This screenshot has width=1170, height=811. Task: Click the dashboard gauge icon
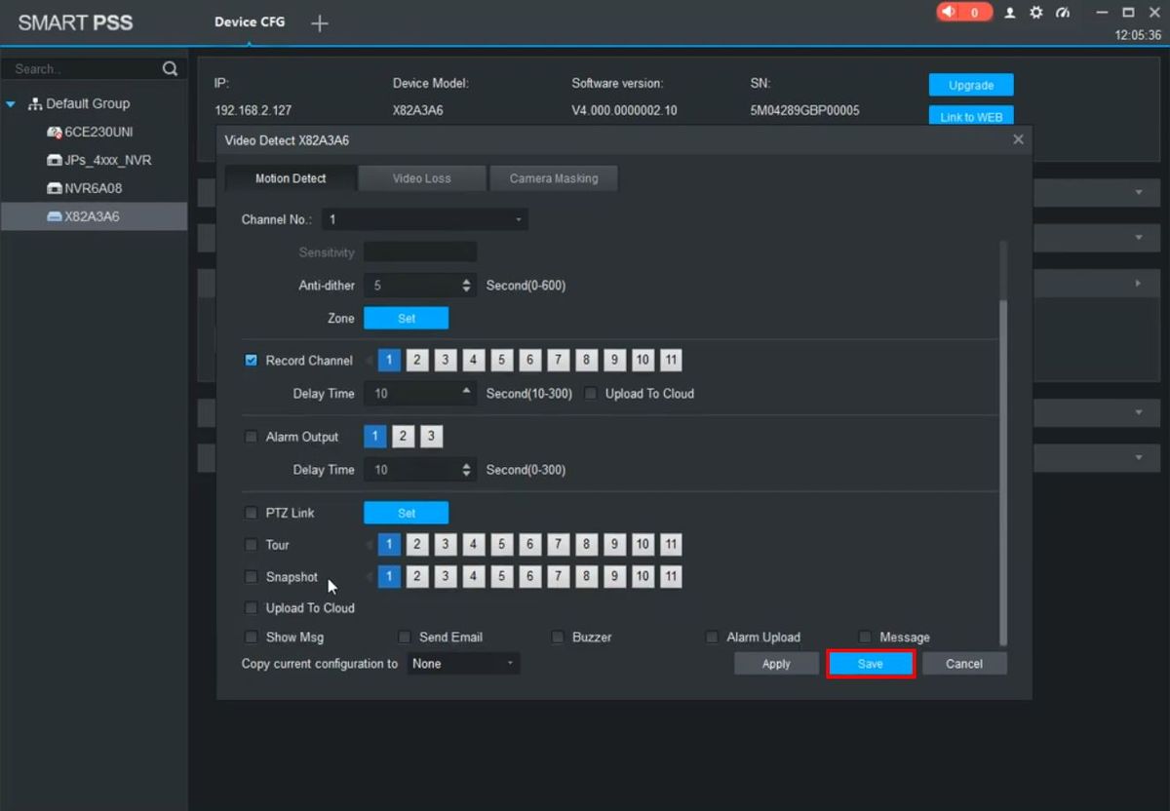1063,13
